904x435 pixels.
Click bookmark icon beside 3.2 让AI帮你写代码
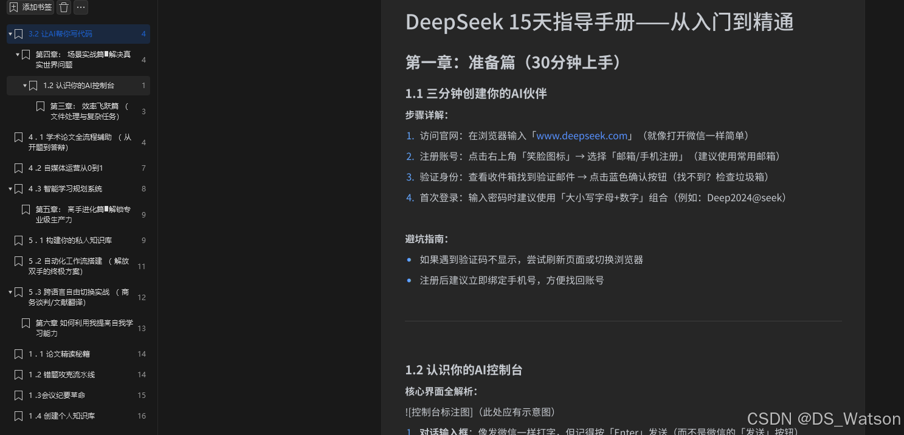pos(19,34)
